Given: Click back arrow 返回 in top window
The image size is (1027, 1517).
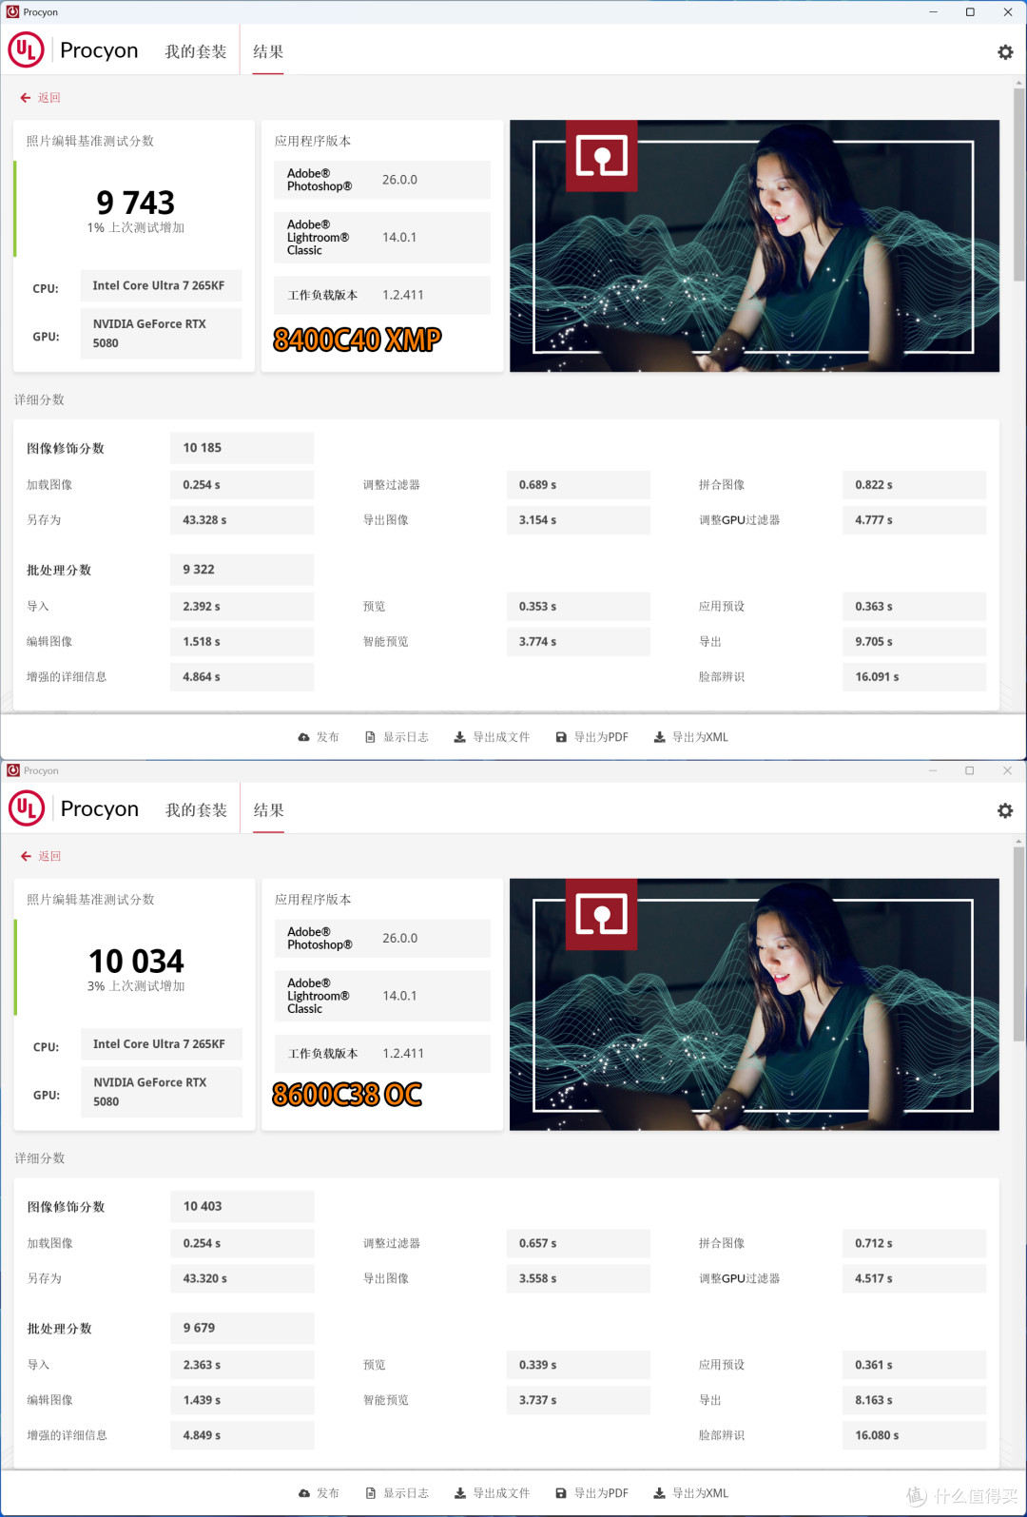Looking at the screenshot, I should coord(26,98).
